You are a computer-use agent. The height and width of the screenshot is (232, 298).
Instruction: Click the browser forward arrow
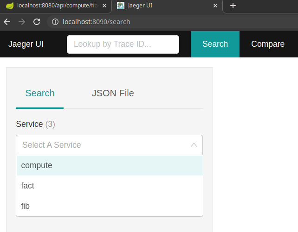point(22,22)
